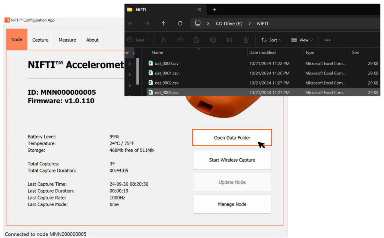Expand navigation pane chevron beside dat_0001.csv row
The width and height of the screenshot is (384, 238).
(130, 74)
